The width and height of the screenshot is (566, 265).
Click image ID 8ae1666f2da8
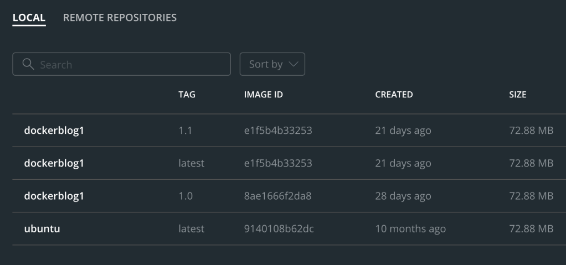tap(278, 196)
